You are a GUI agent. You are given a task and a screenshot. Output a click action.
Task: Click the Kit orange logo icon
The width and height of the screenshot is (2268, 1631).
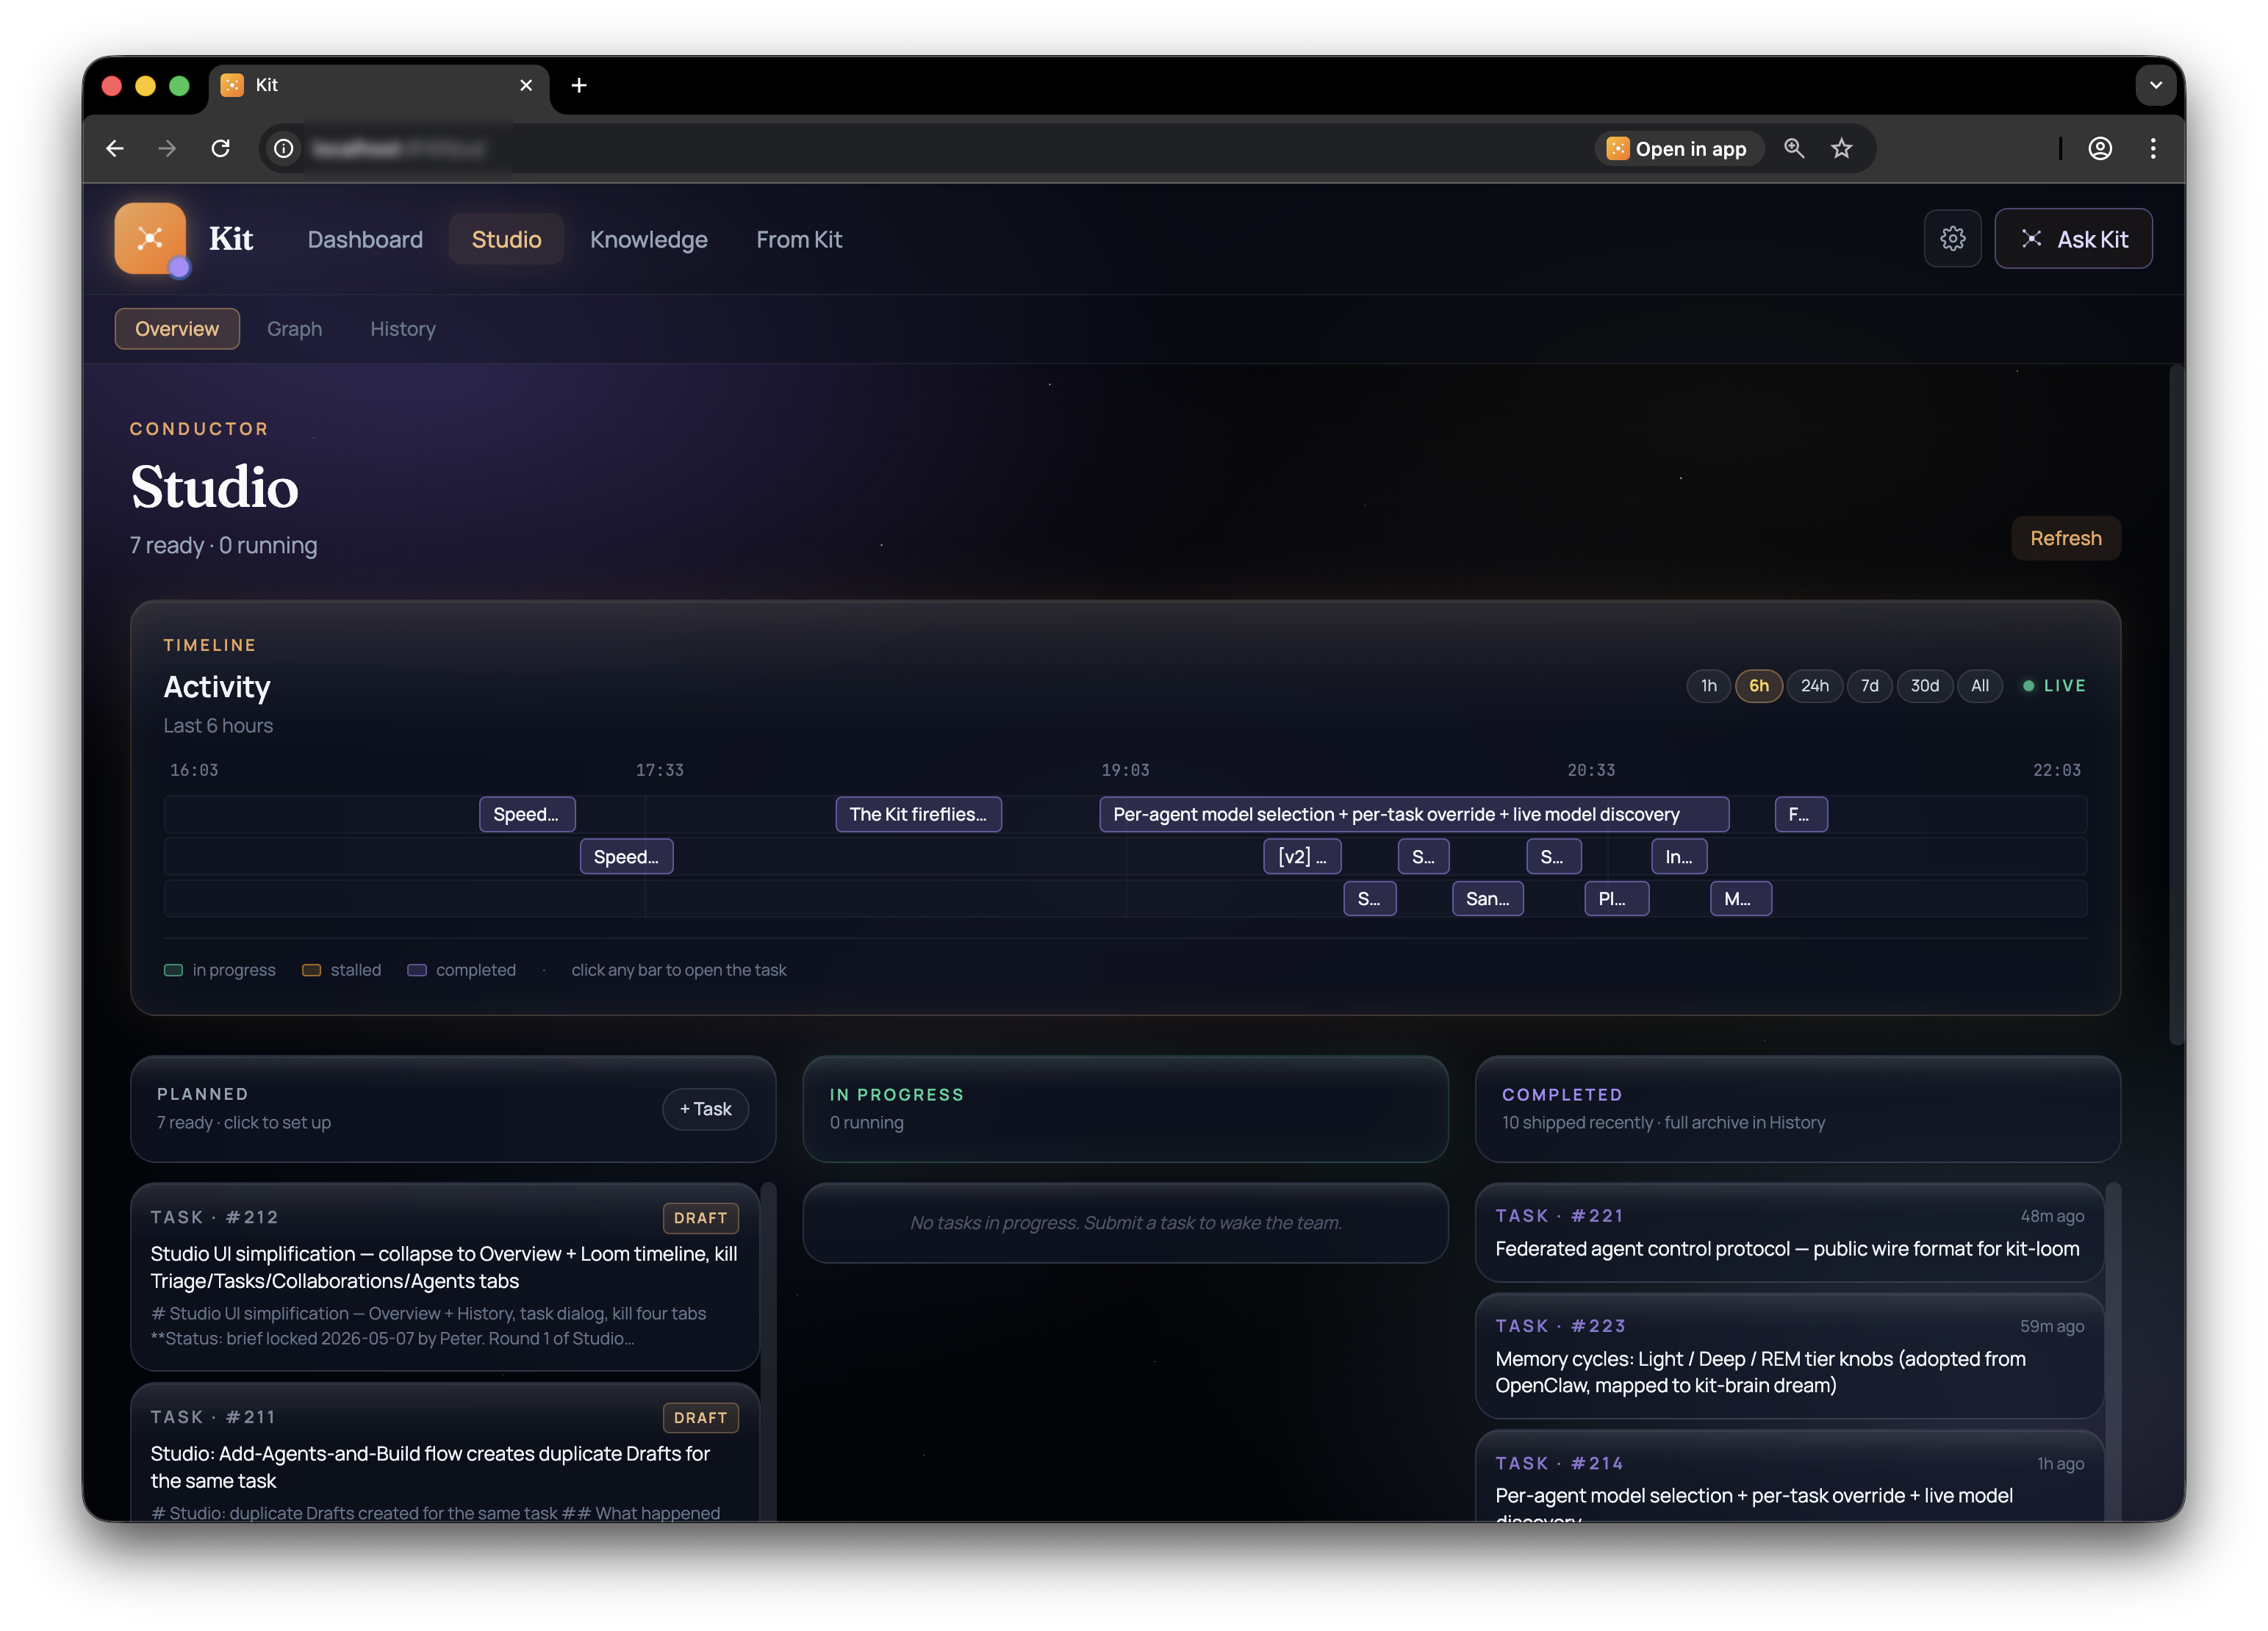[x=150, y=238]
